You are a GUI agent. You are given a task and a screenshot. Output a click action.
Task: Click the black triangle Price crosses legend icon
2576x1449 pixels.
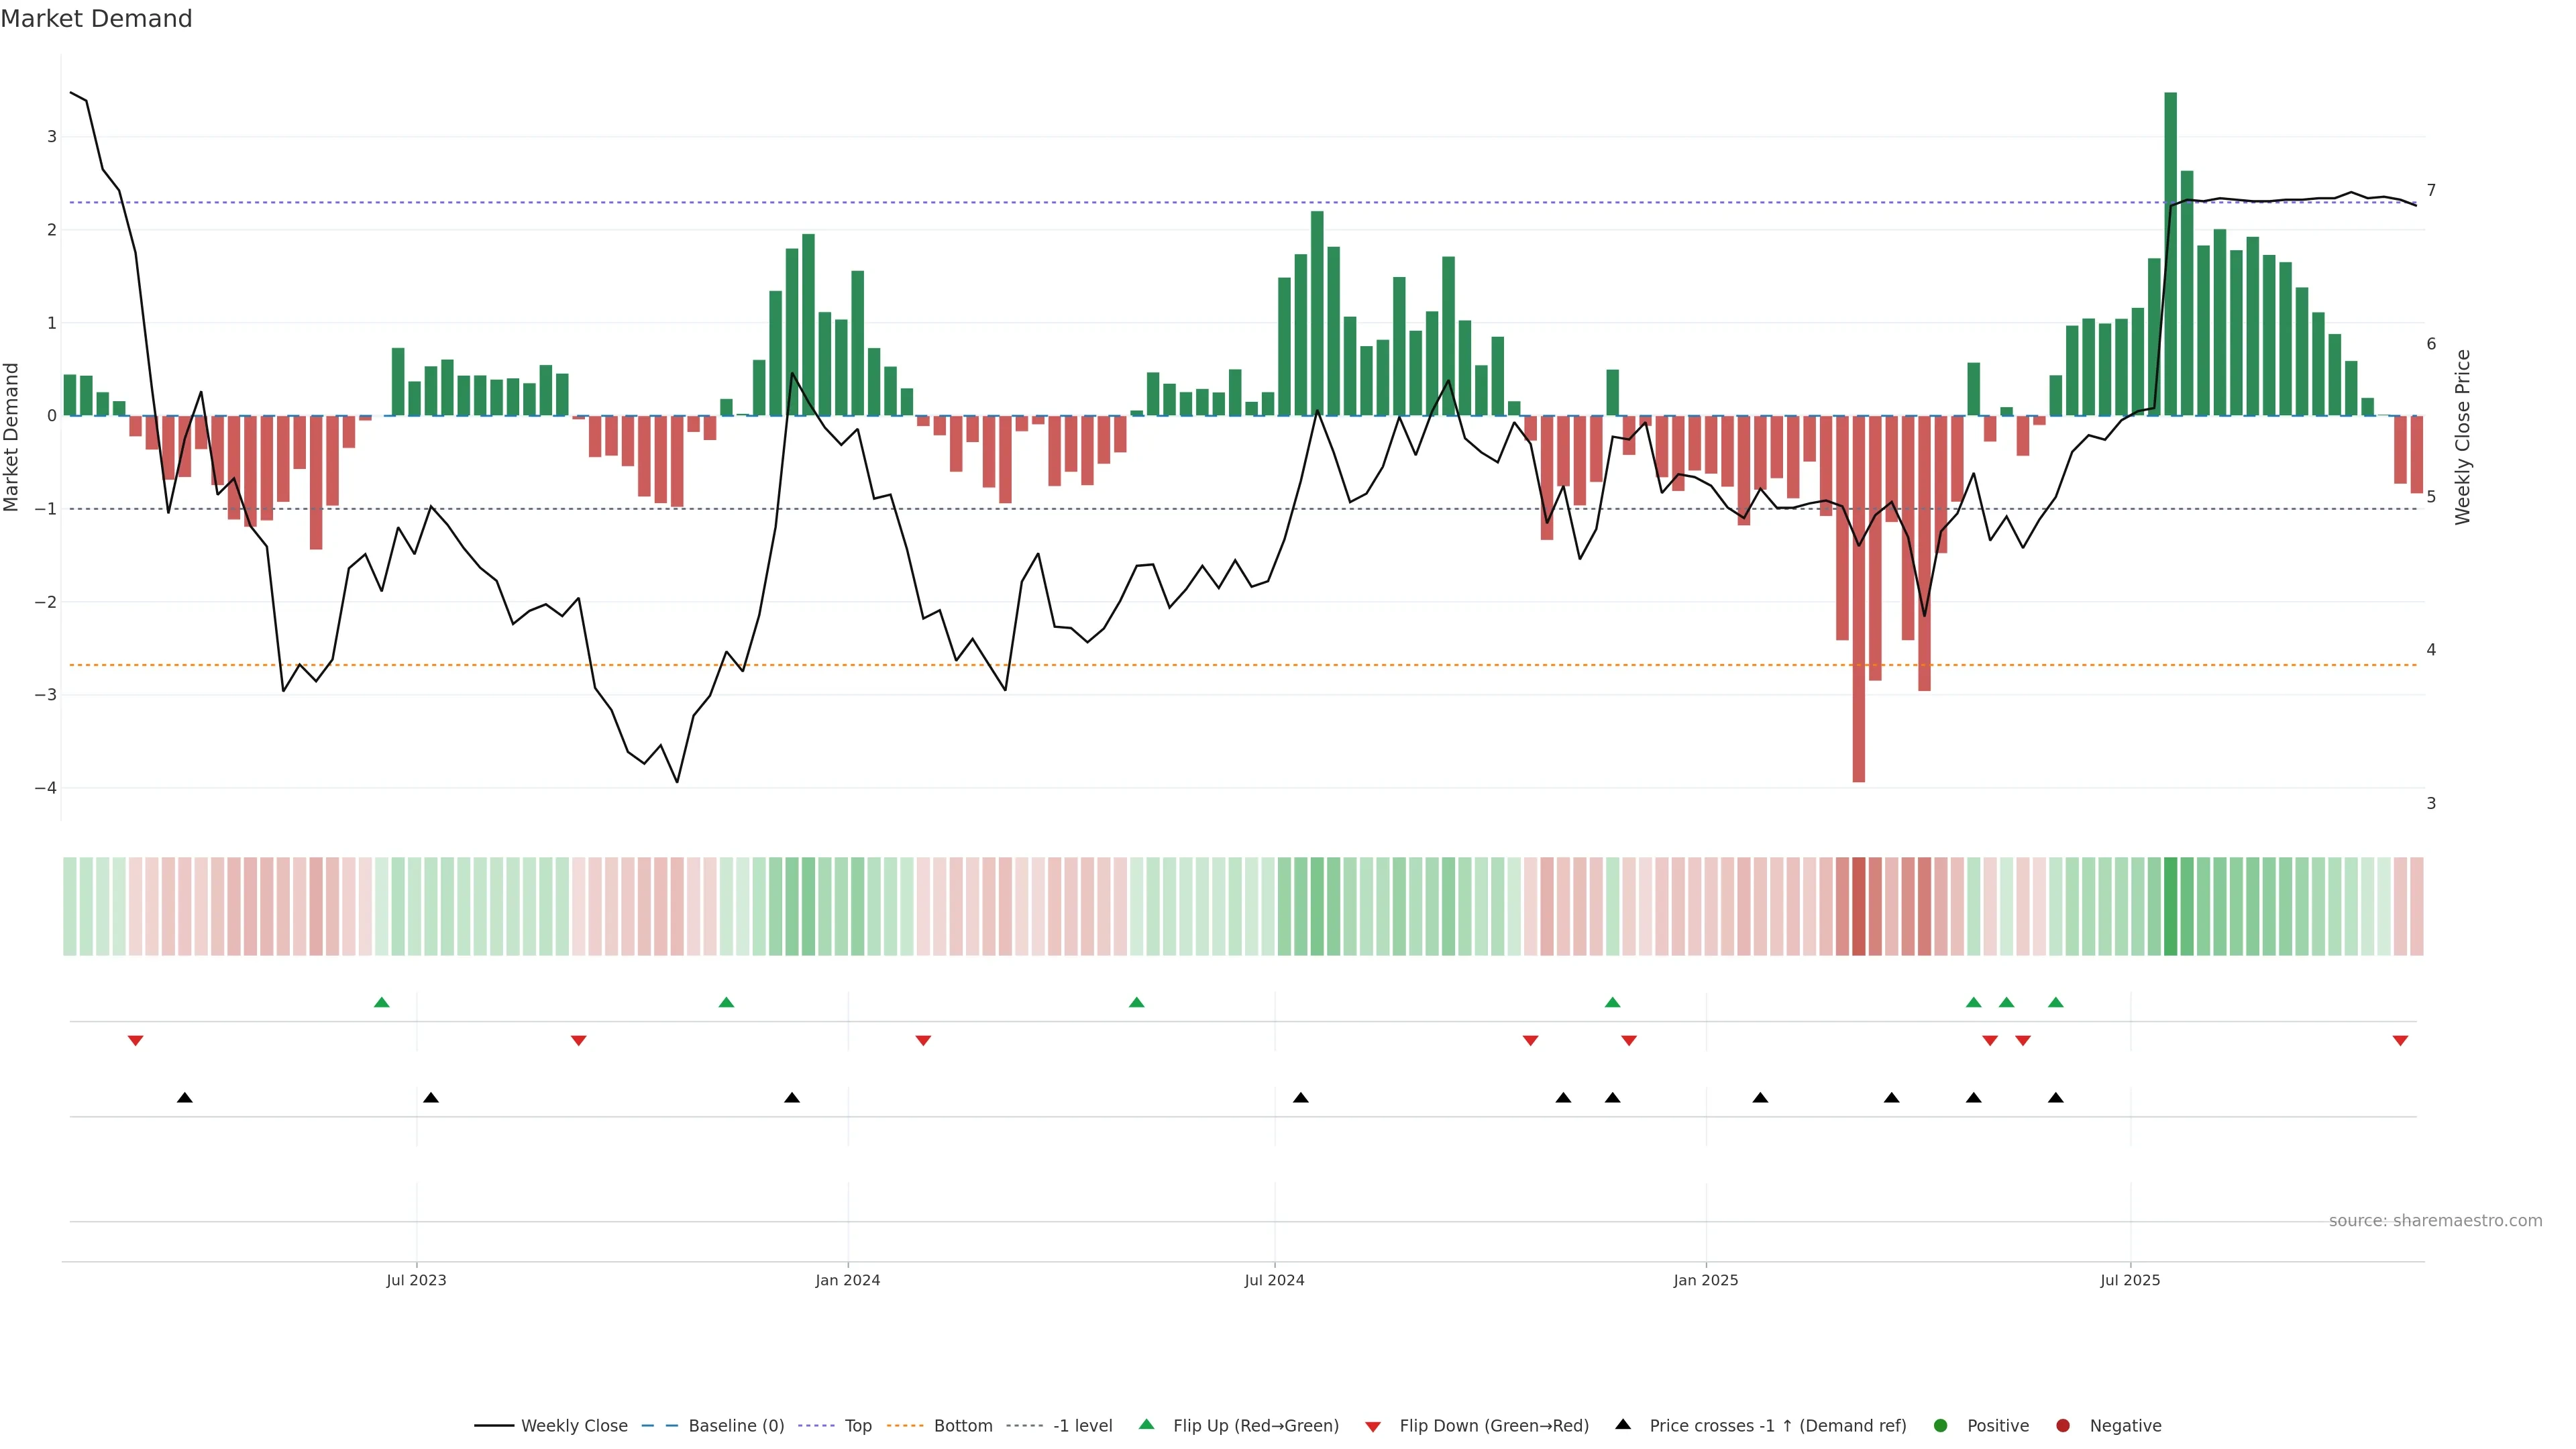(x=1623, y=1424)
